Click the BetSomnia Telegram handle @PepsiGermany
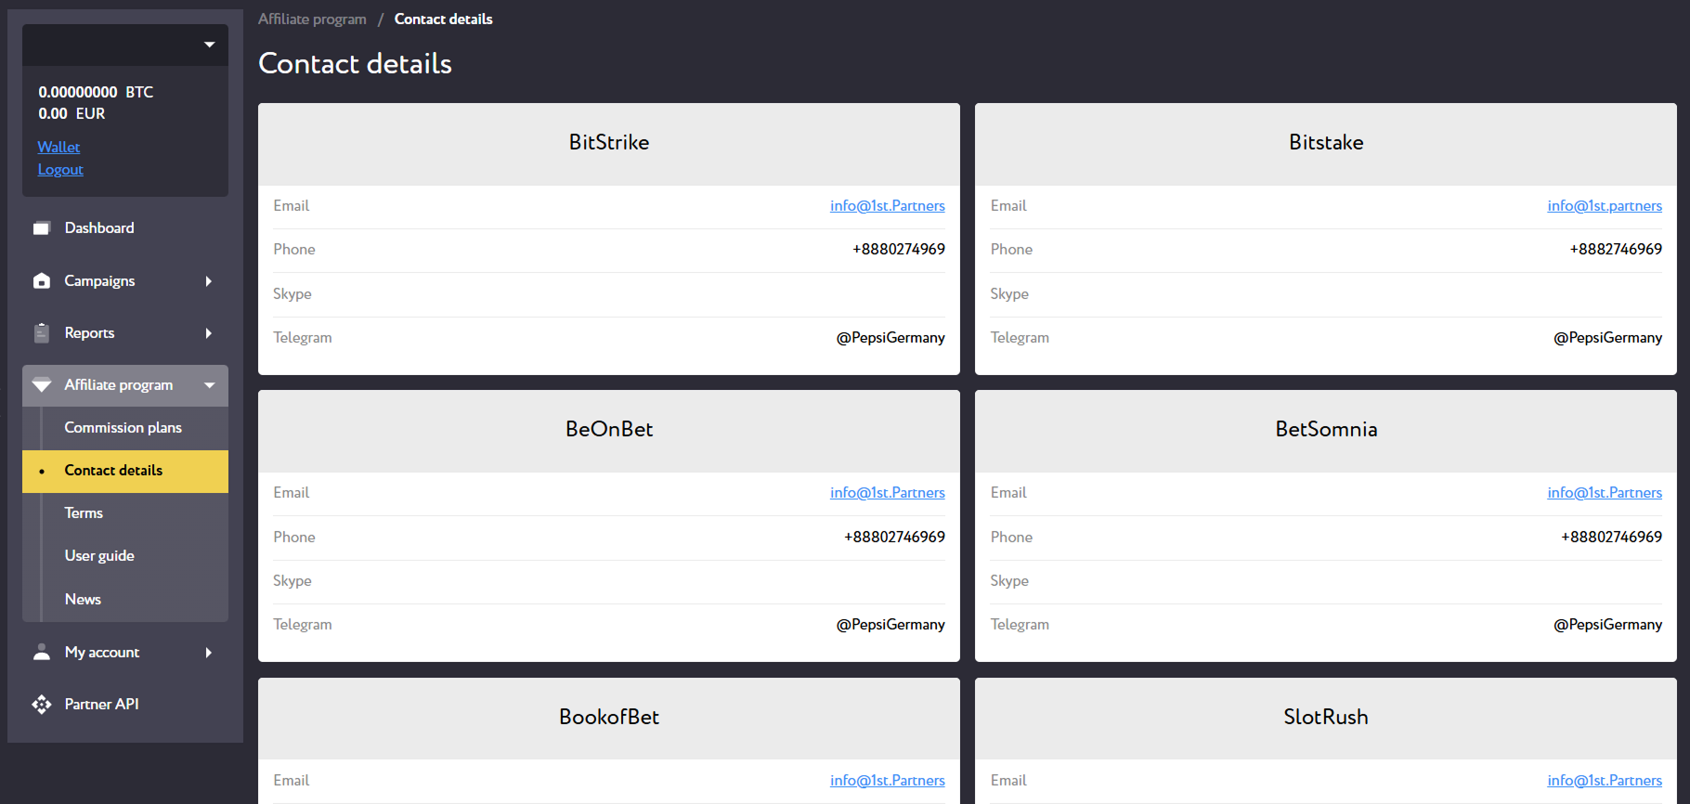The width and height of the screenshot is (1690, 804). pyautogui.click(x=1607, y=625)
